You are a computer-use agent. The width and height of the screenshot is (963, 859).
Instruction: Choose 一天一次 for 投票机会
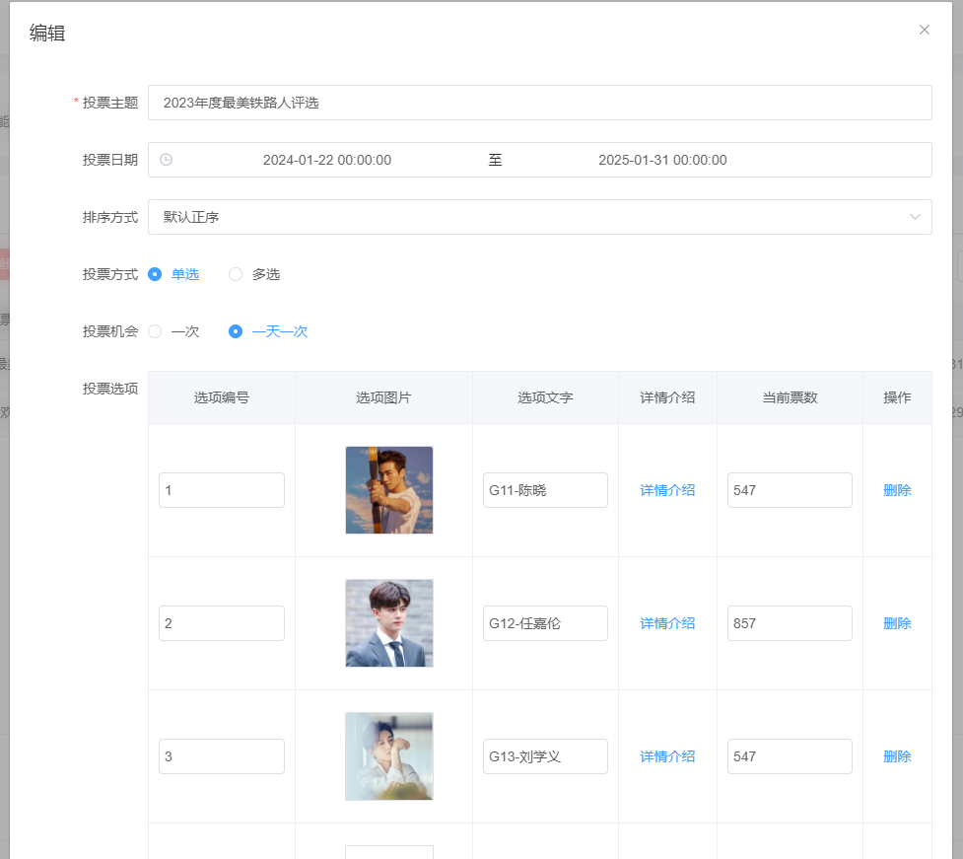pyautogui.click(x=236, y=331)
